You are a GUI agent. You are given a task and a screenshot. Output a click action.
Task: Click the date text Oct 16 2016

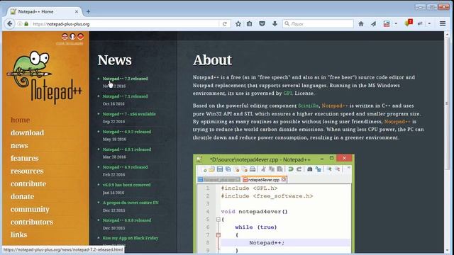pos(113,104)
